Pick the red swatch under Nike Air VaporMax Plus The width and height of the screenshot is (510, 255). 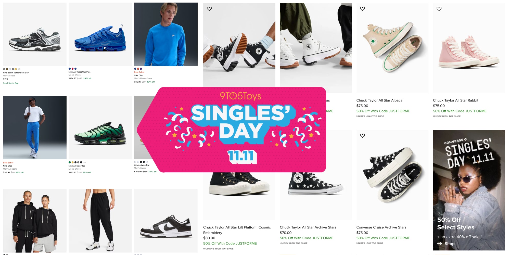[x=72, y=69]
